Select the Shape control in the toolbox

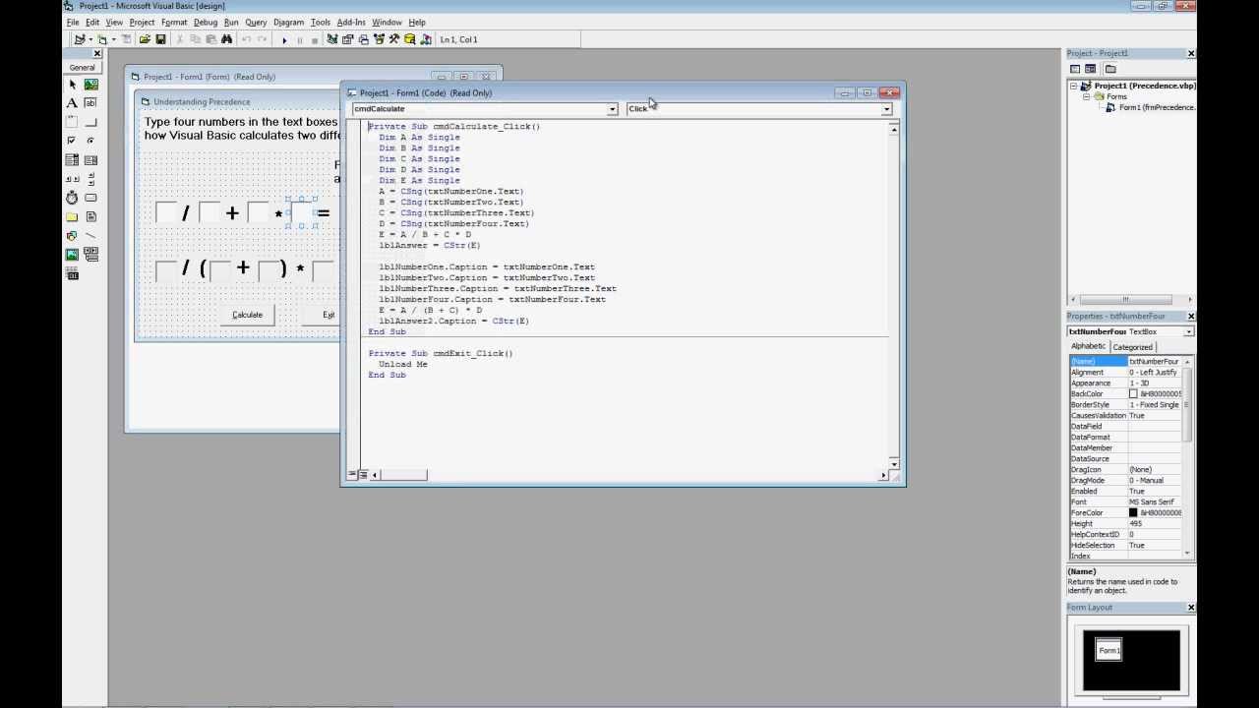[x=72, y=236]
